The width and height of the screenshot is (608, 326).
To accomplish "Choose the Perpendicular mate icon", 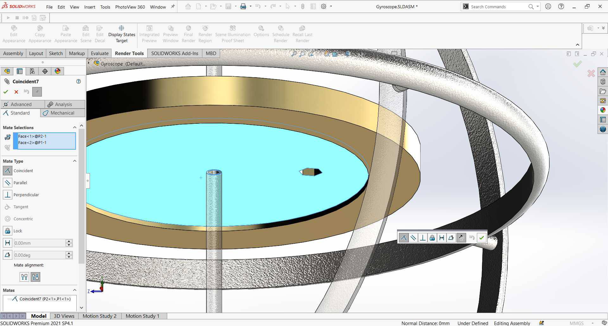I will 8,195.
